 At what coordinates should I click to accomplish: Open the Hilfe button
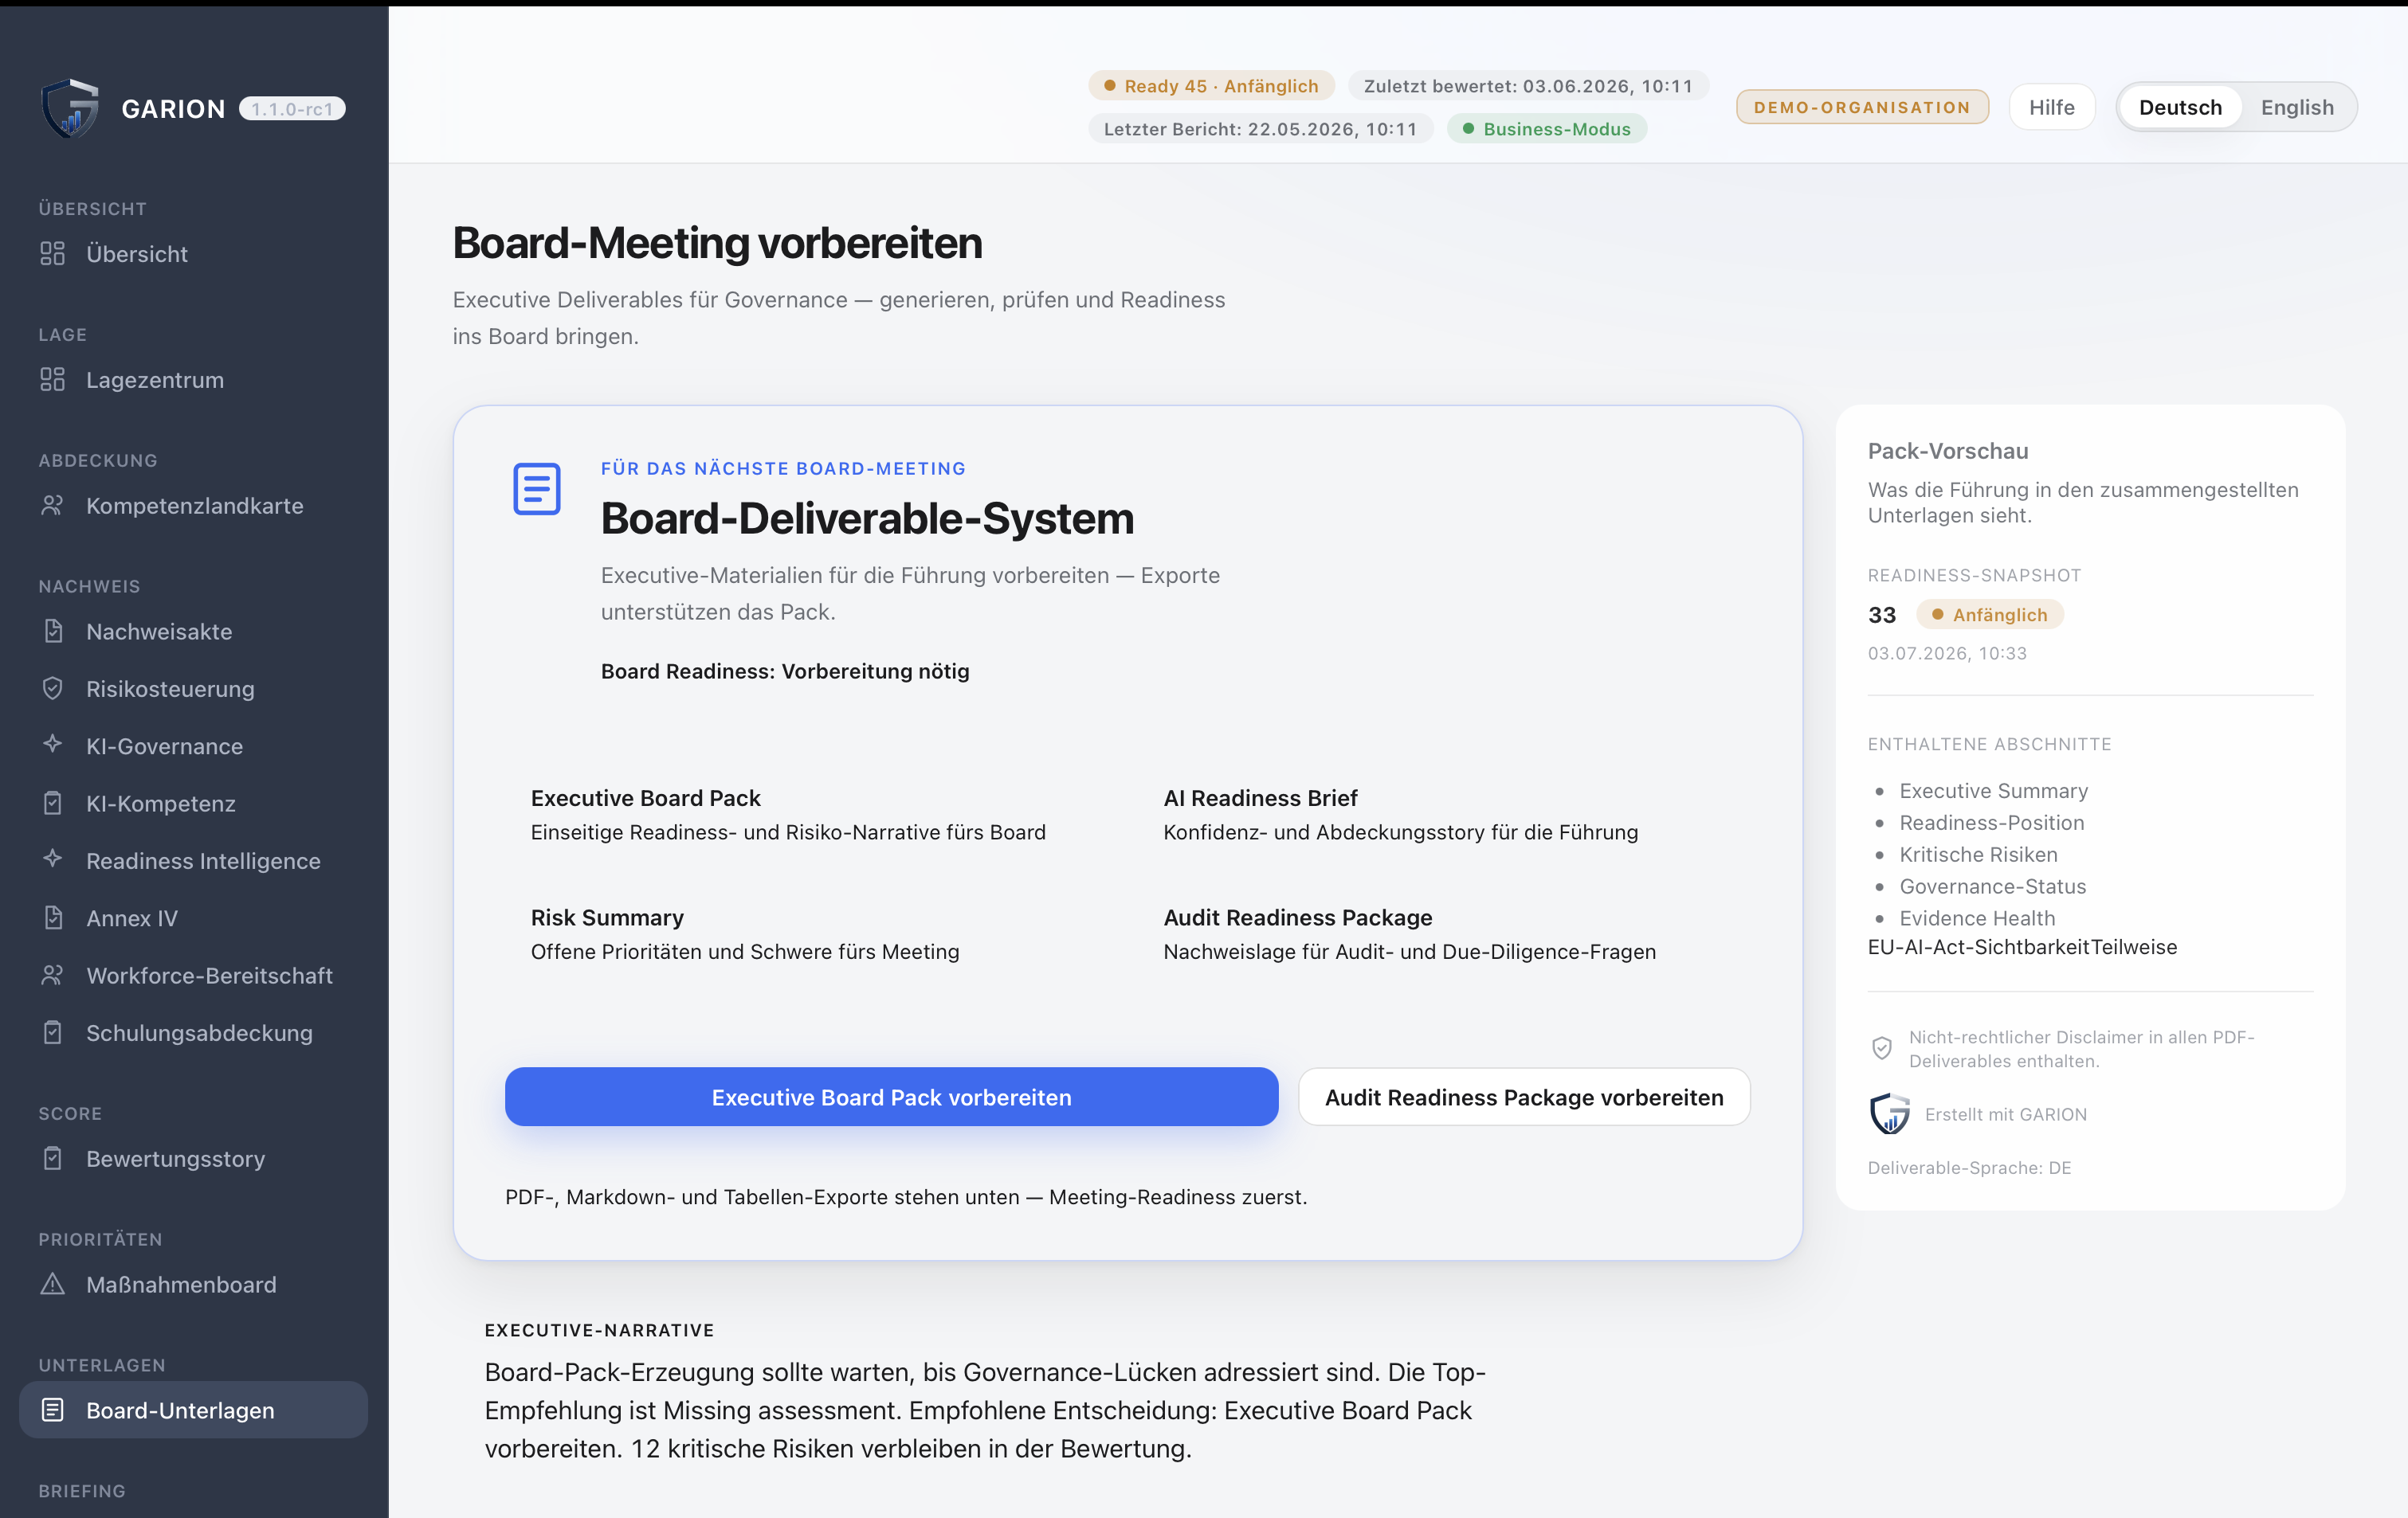pos(2051,107)
